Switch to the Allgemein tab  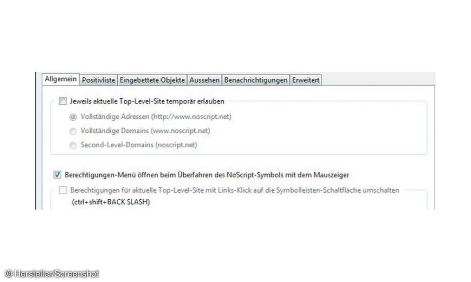[x=60, y=79]
